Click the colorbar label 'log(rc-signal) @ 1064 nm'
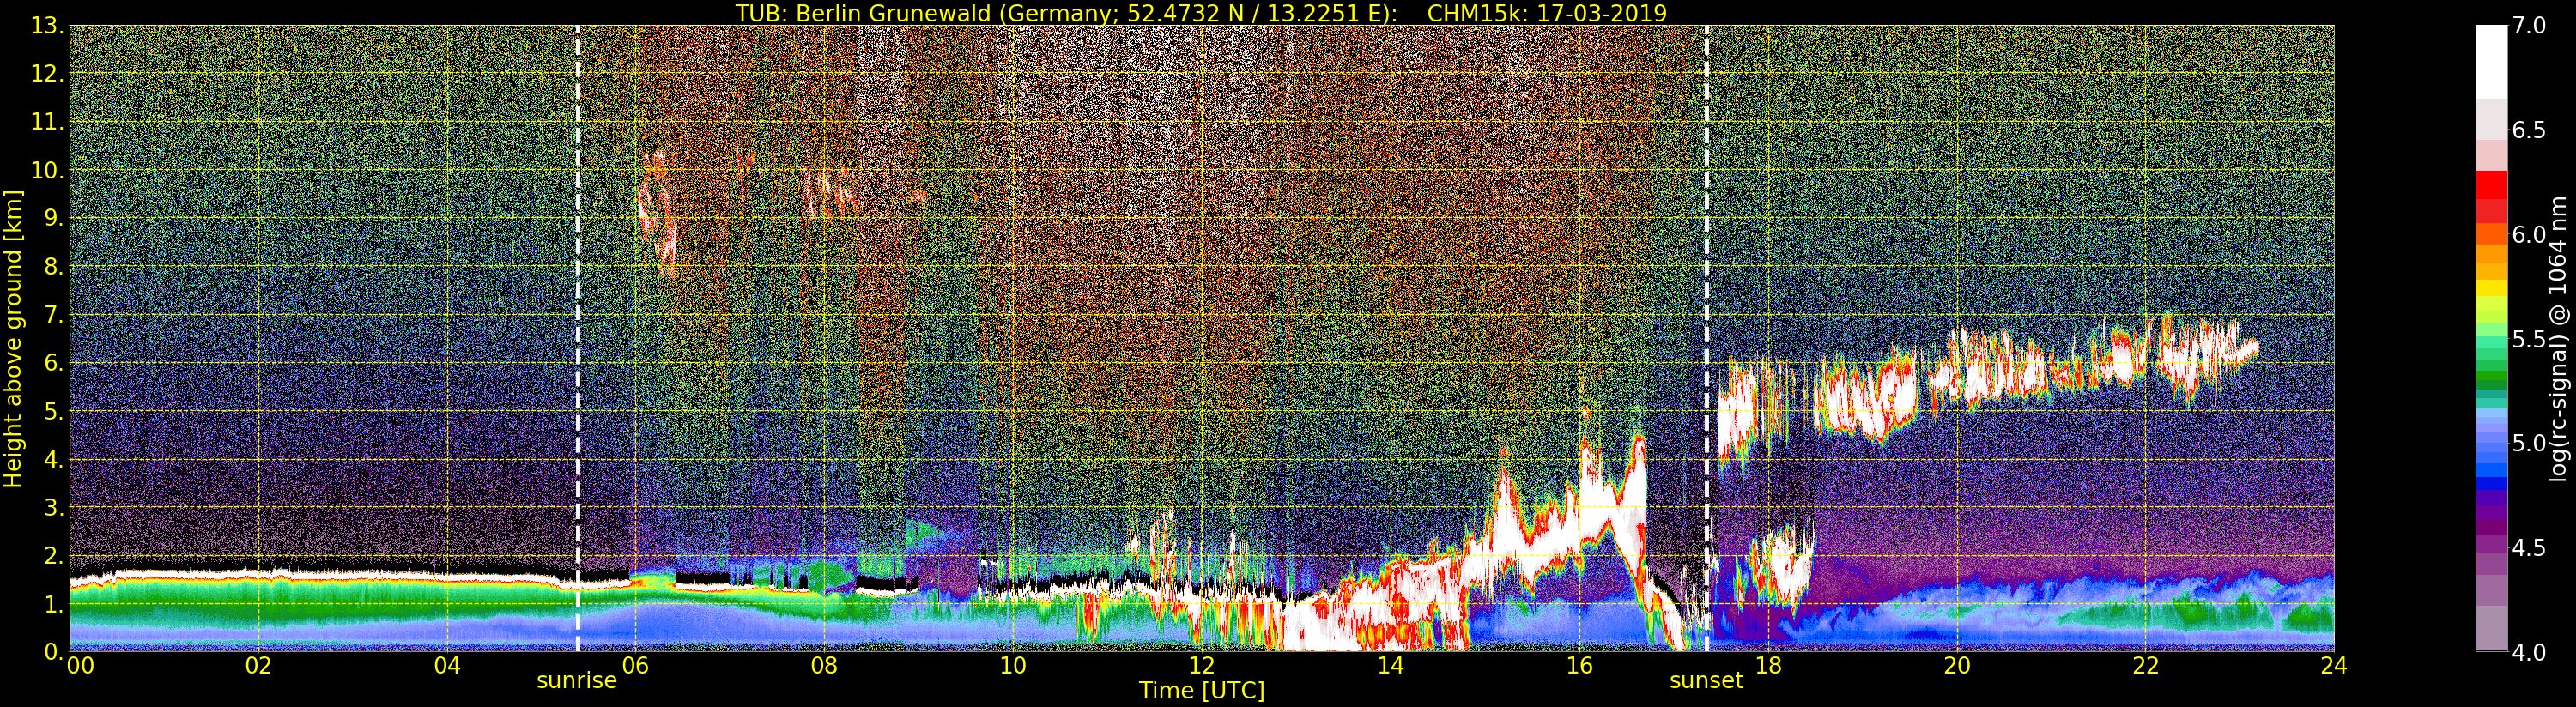This screenshot has height=707, width=2576. (x=2556, y=338)
